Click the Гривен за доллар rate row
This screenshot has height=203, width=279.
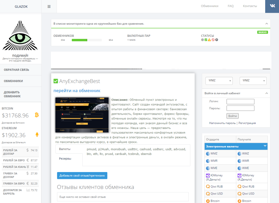pyautogui.click(x=20, y=175)
